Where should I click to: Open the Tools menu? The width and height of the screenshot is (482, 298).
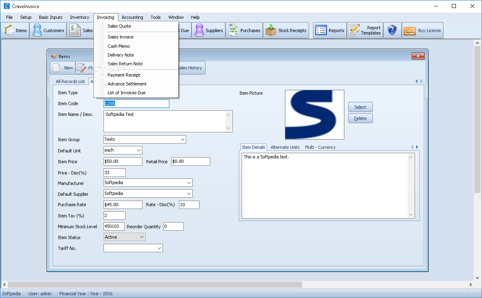click(156, 17)
